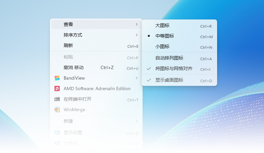Choose 撤消 移动 from the context menu

click(96, 67)
